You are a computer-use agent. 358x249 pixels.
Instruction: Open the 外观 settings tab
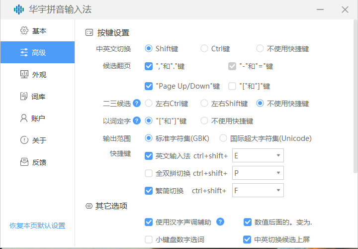coord(37,75)
